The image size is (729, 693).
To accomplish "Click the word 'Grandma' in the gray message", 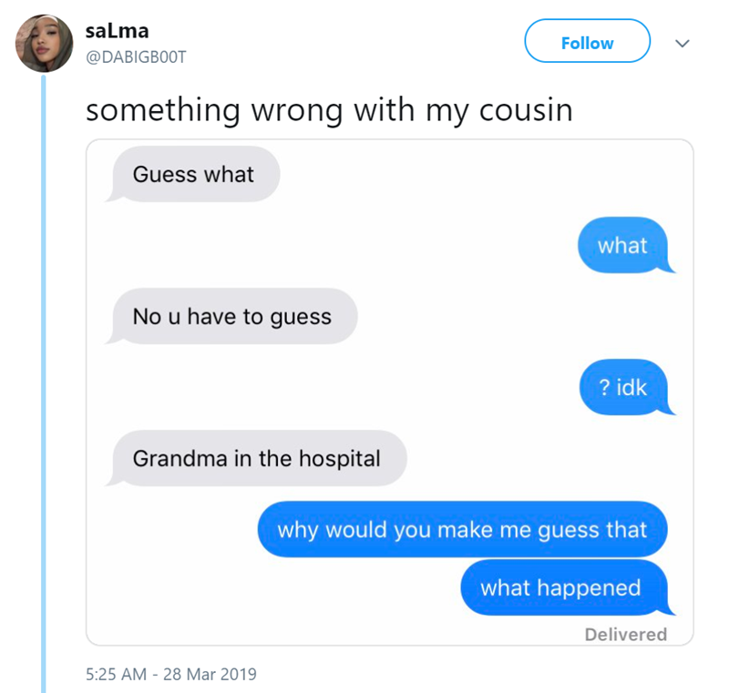I will [179, 458].
